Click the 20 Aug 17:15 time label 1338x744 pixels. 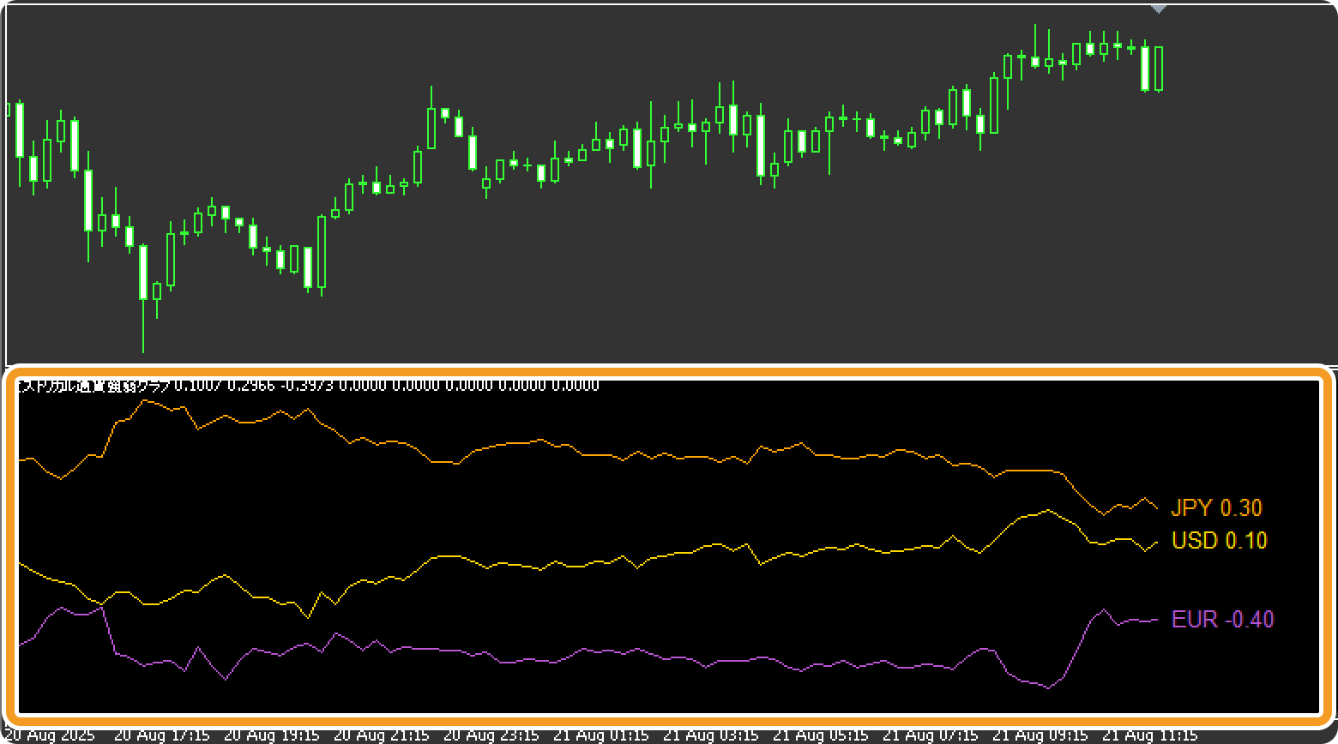162,735
